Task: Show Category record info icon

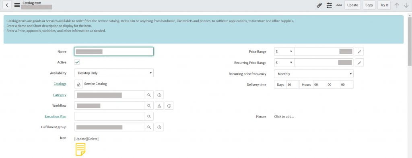Action: 159,95
